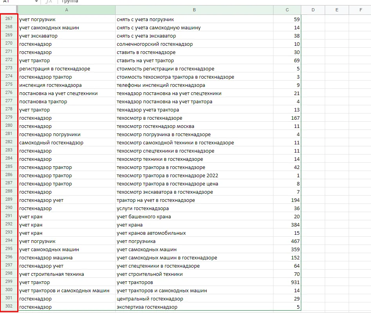Click cell 'техосмотр трактора в гостехнадзоре цена'
Screen dimensions: 371x313
coord(194,184)
